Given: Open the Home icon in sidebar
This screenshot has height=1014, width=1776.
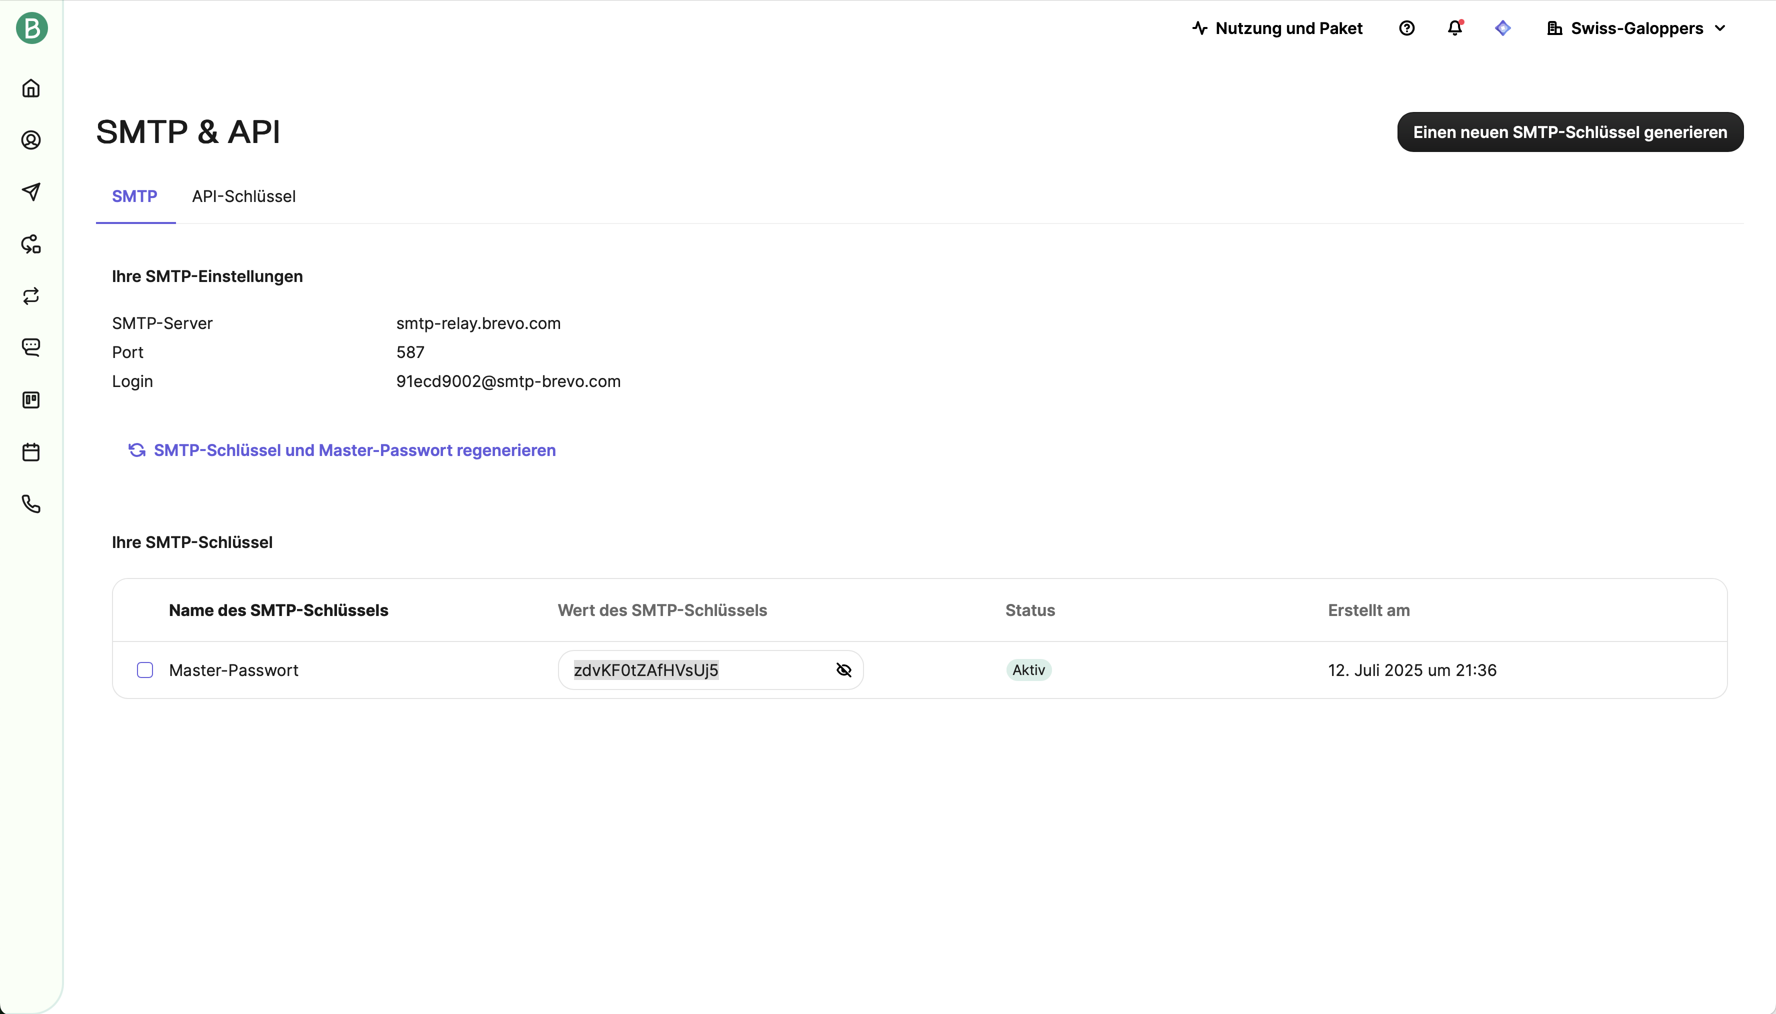Looking at the screenshot, I should click(31, 88).
